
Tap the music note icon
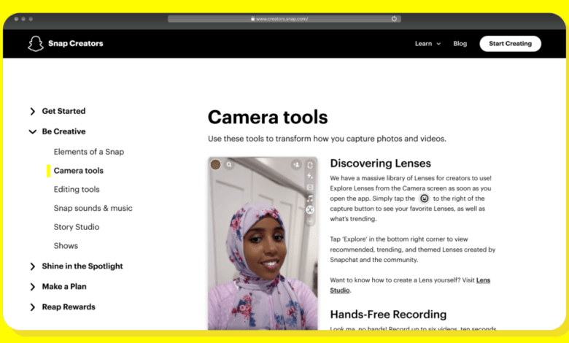coord(310,199)
